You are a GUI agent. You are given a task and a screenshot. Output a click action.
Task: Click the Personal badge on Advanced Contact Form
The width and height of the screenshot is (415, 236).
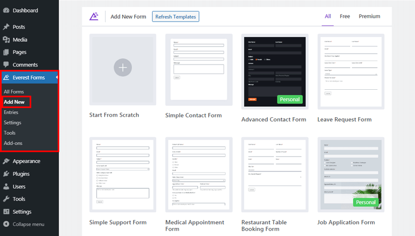point(289,99)
